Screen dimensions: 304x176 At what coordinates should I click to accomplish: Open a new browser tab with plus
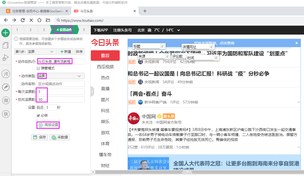tap(145, 11)
